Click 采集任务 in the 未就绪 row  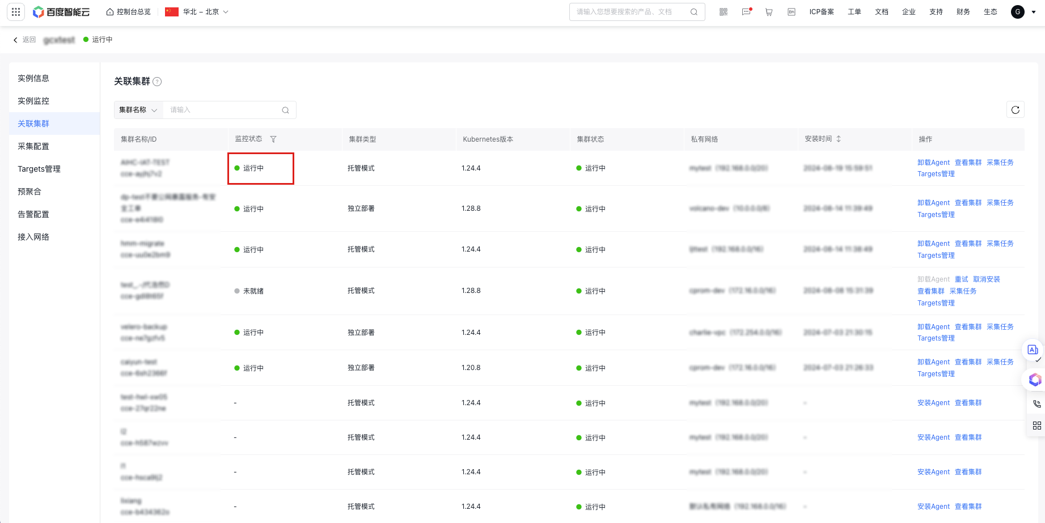pos(963,291)
